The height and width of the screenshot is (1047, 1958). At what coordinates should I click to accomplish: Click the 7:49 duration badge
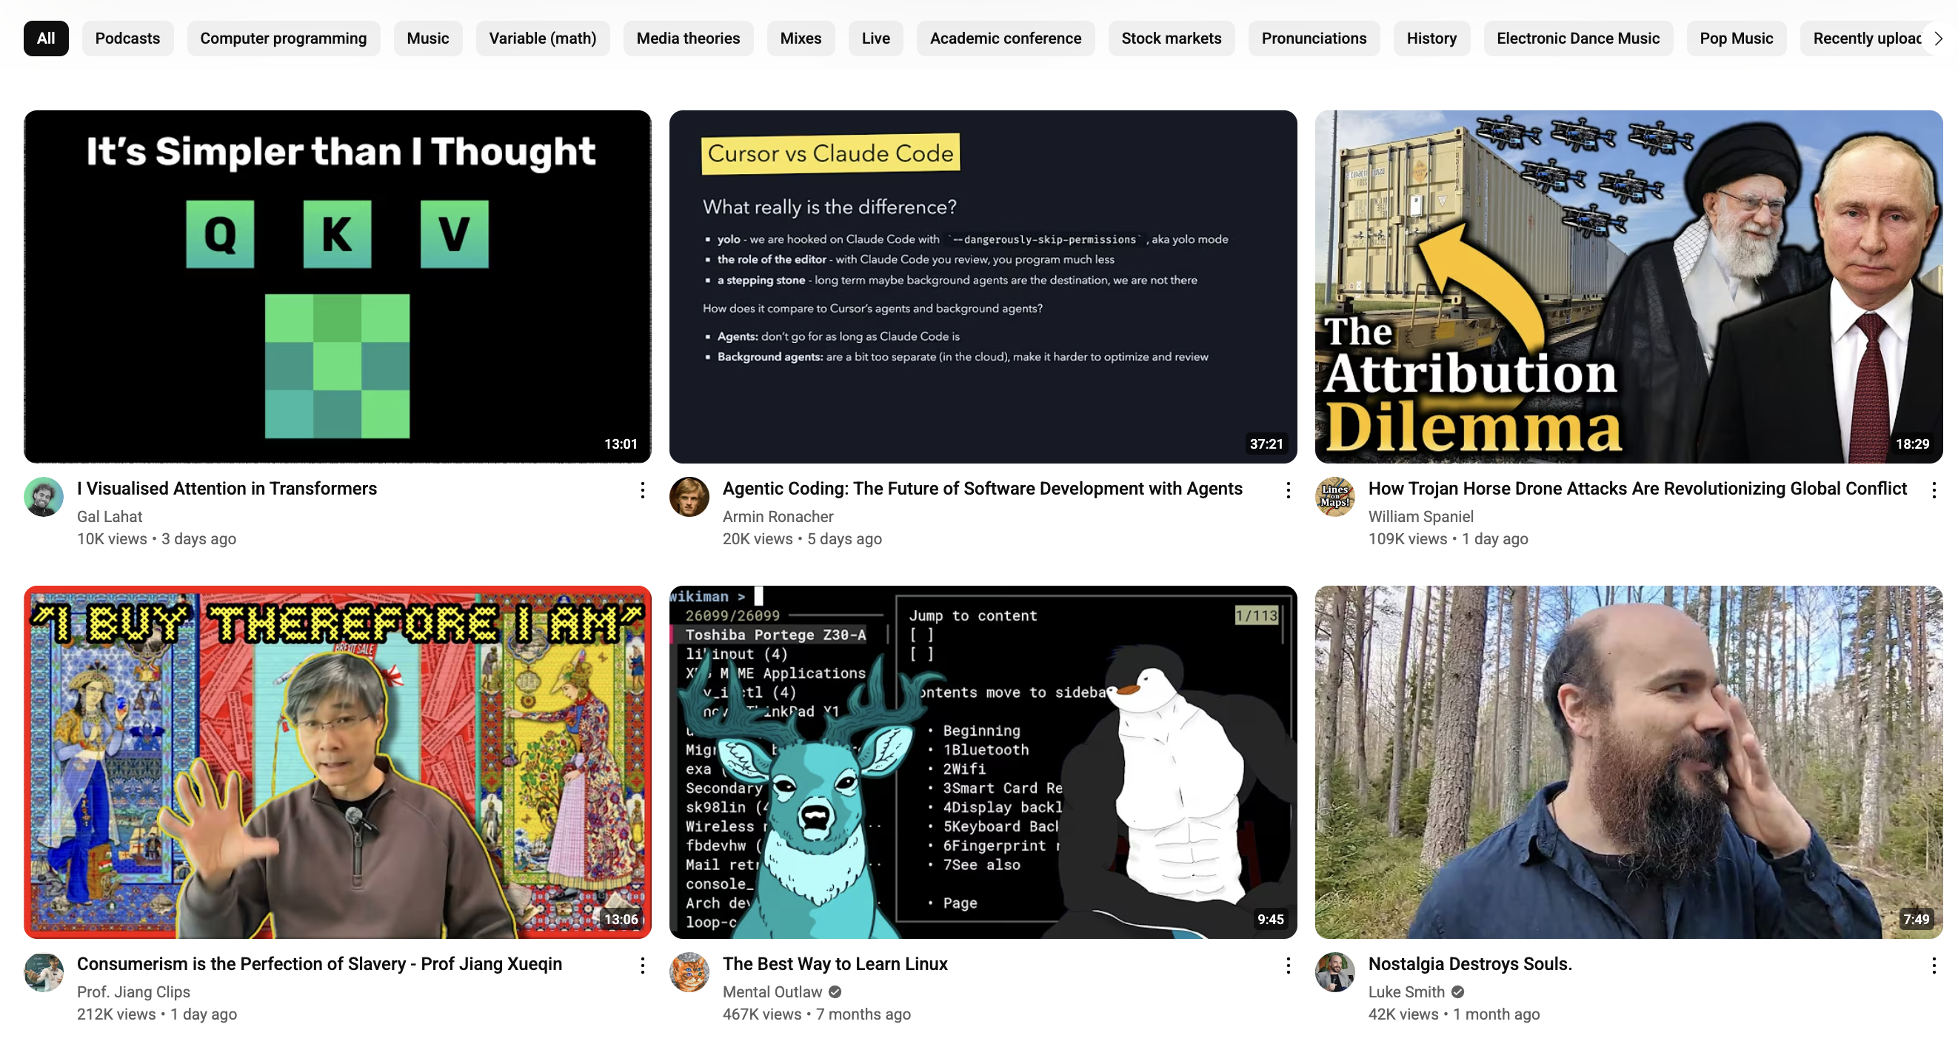pos(1917,920)
